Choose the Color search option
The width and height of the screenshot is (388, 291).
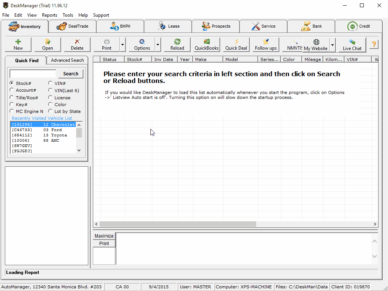(50, 104)
